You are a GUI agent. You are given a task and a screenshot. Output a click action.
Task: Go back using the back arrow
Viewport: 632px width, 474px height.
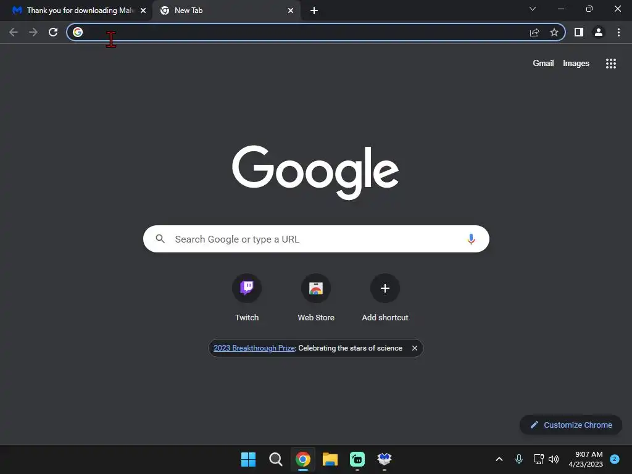click(x=14, y=32)
